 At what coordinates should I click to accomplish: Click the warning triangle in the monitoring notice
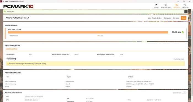coord(8,64)
